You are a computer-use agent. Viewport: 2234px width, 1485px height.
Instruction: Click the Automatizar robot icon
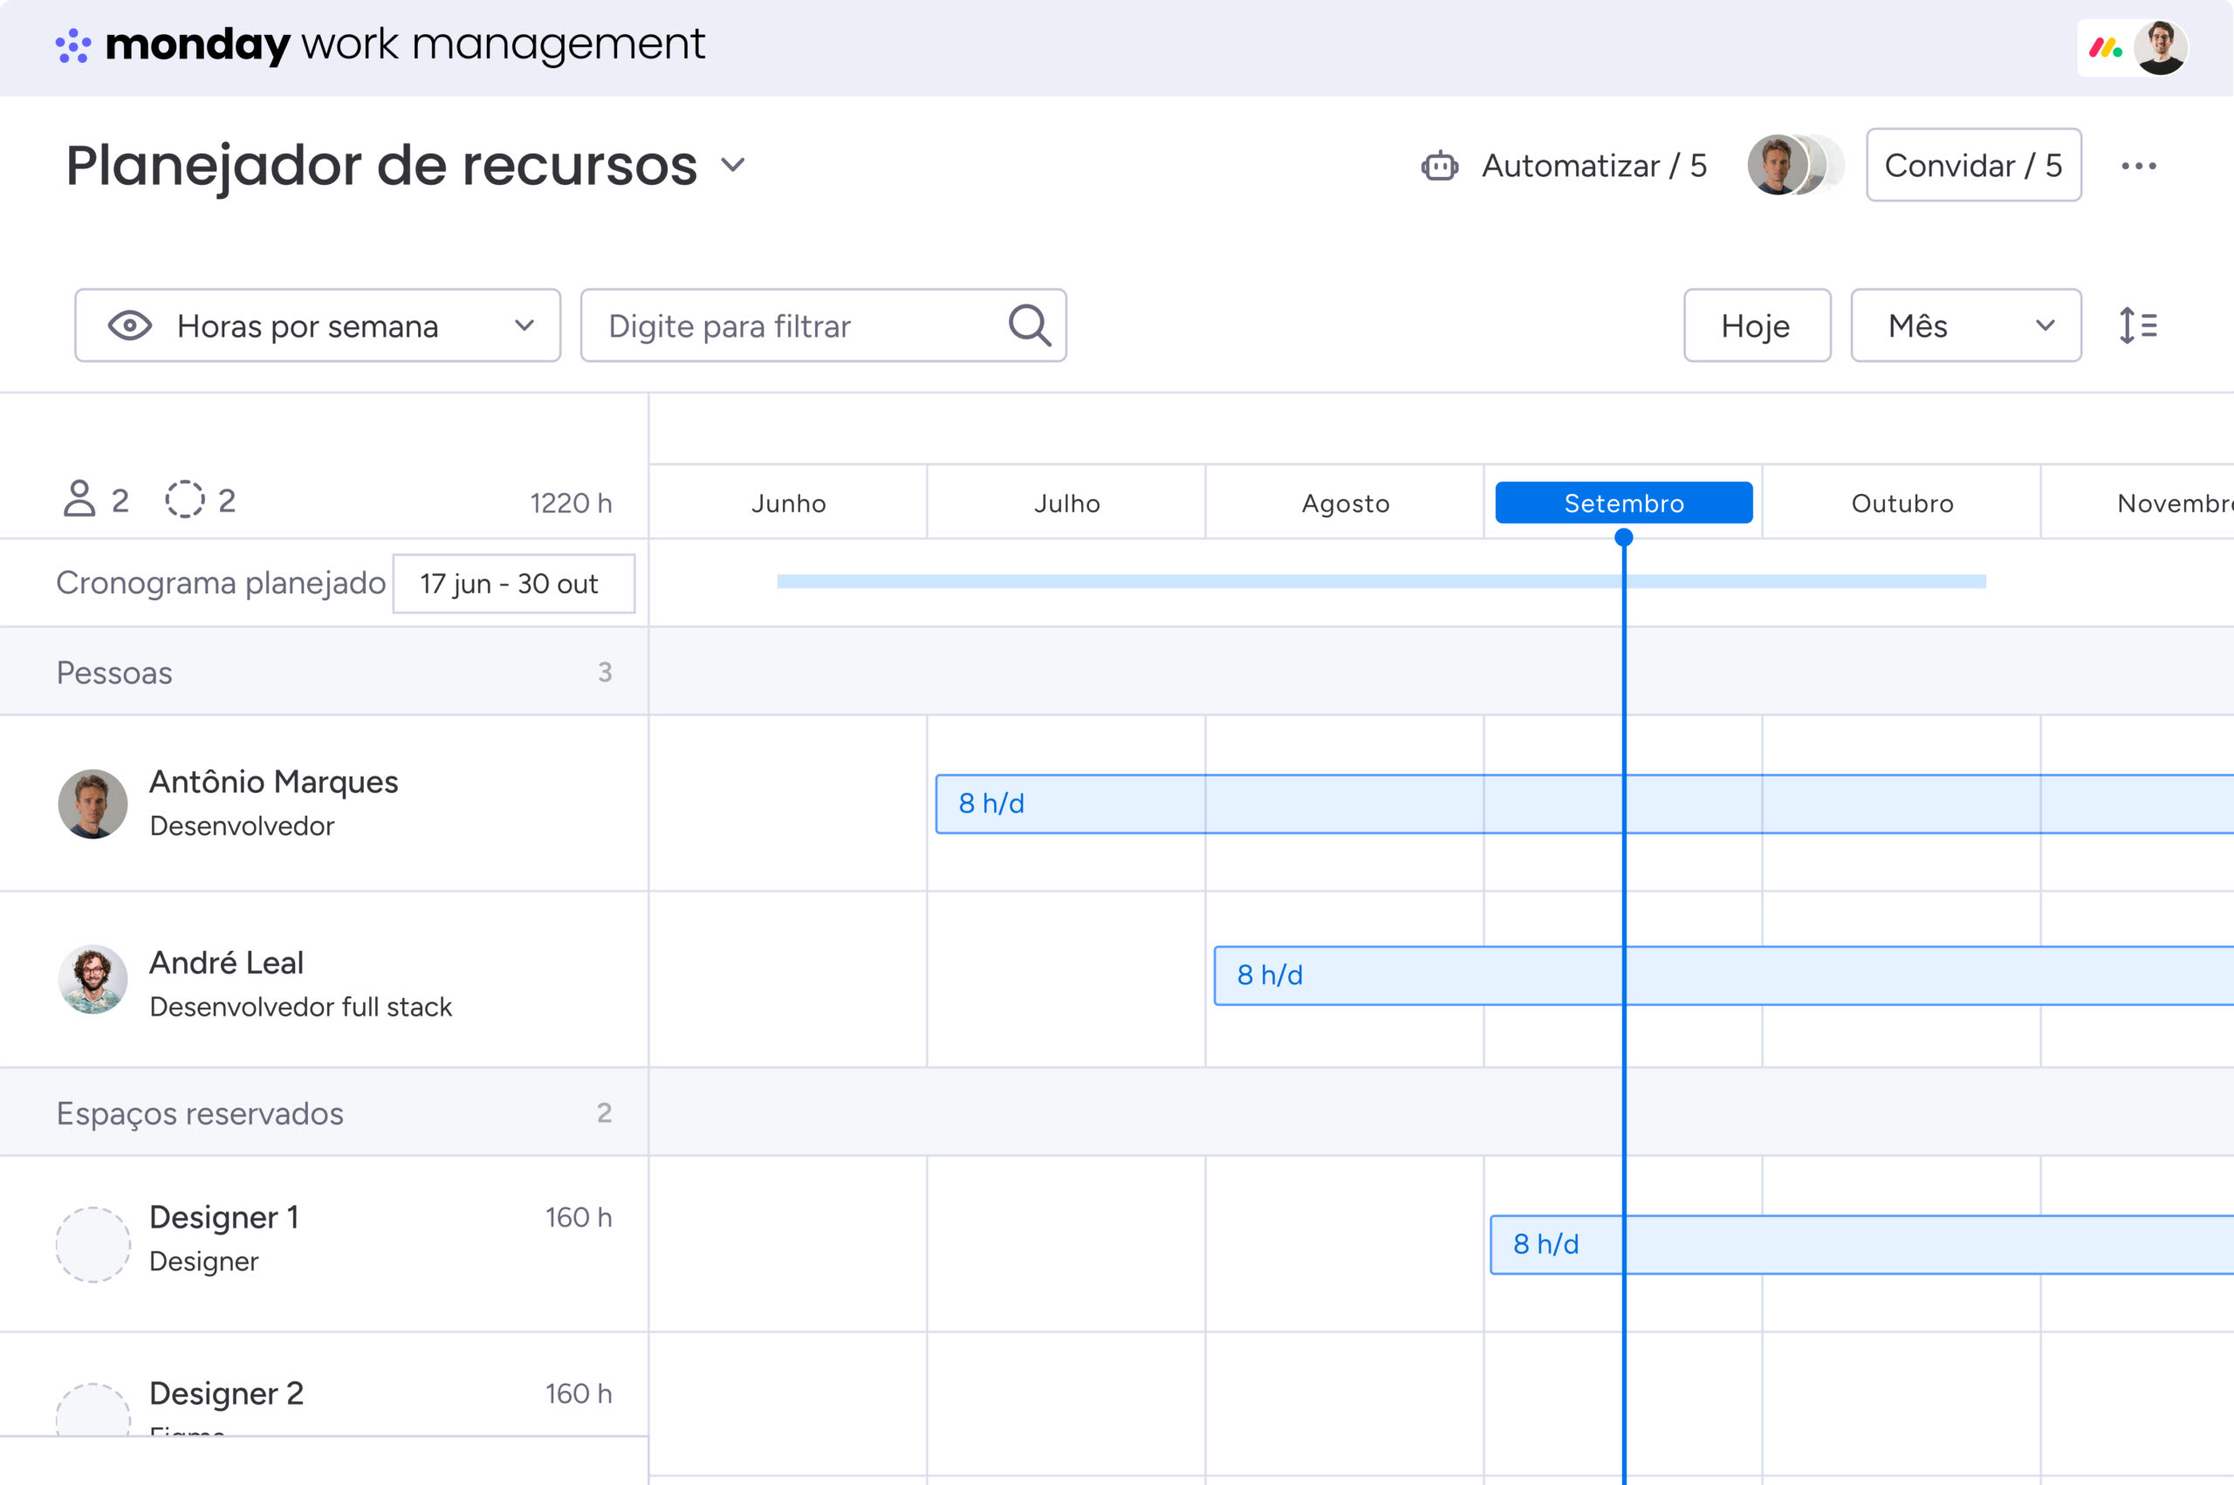pos(1440,166)
